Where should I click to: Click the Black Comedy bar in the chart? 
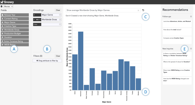pyautogui.click(x=86, y=87)
